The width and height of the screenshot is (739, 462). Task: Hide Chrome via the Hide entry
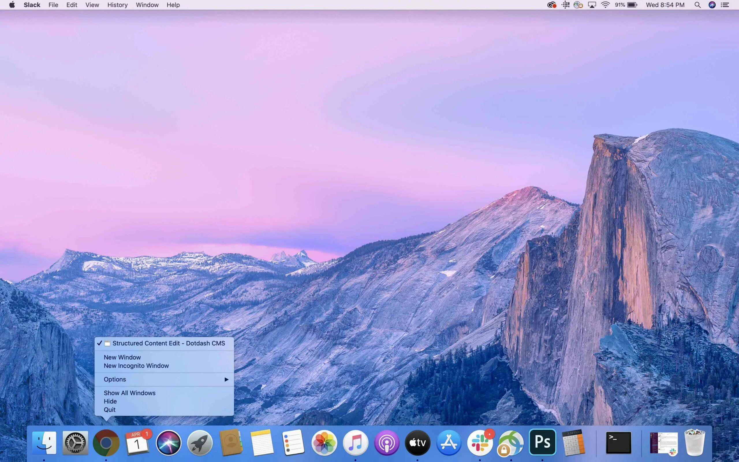(x=110, y=401)
